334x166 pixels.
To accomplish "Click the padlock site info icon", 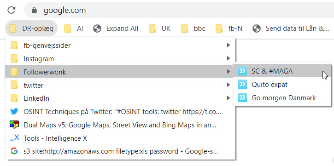I will click(34, 10).
